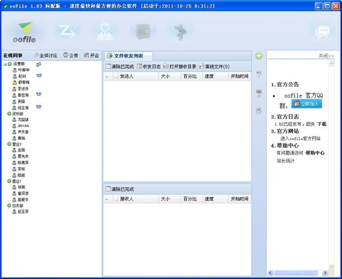Click the group icon next to 运营部
This screenshot has width=342, height=279.
(39, 64)
